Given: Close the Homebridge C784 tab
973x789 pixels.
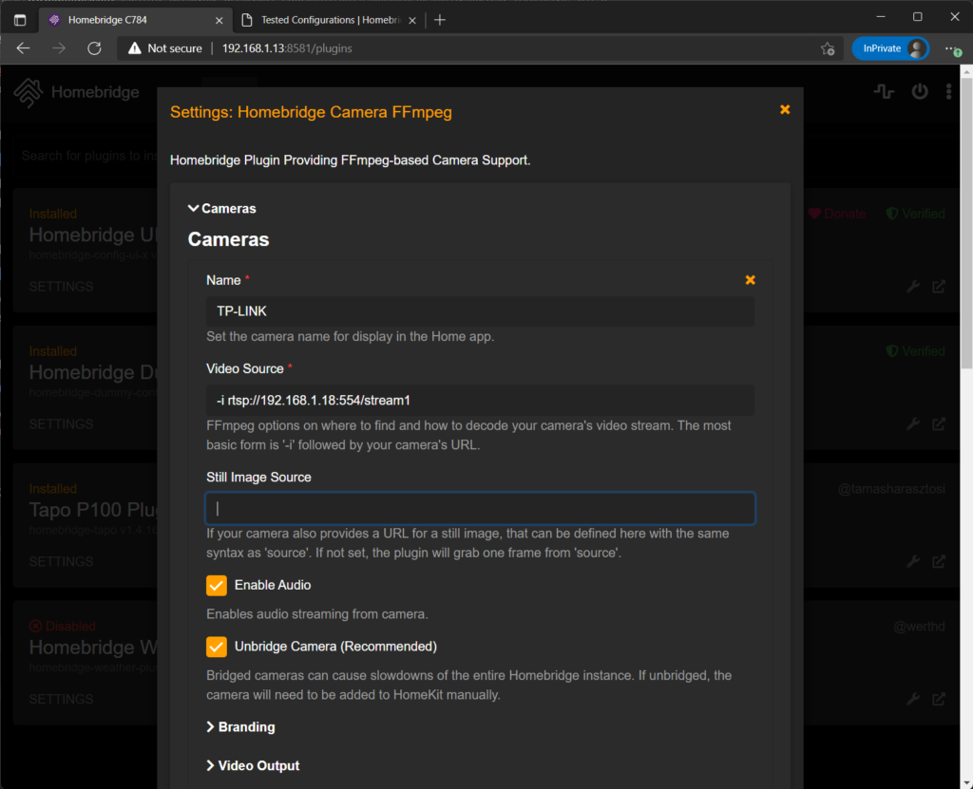Looking at the screenshot, I should coord(219,21).
